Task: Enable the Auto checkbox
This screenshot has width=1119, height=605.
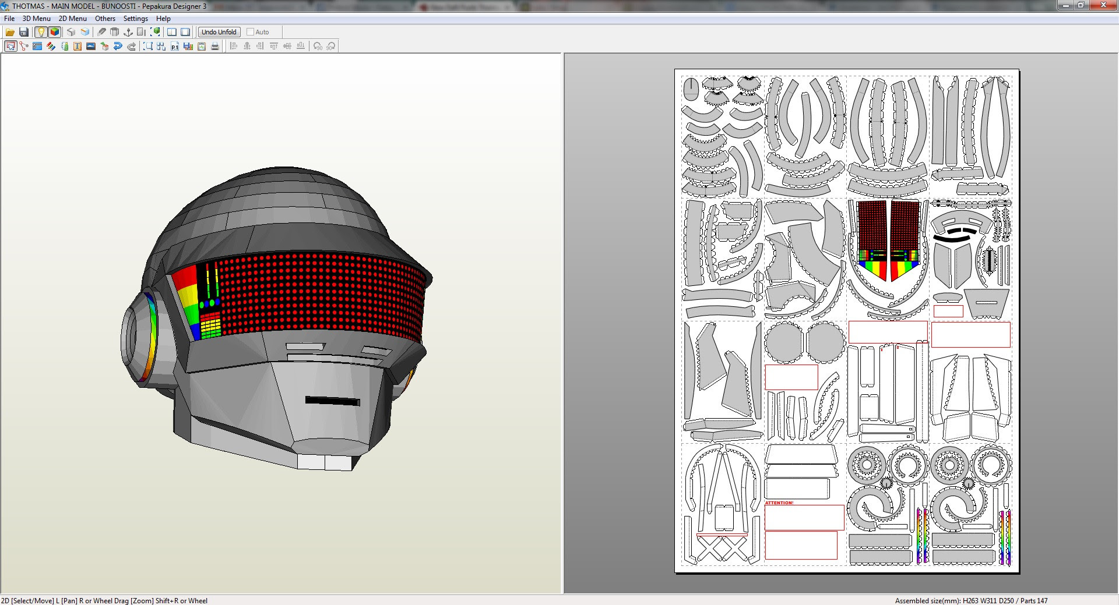Action: click(x=250, y=32)
